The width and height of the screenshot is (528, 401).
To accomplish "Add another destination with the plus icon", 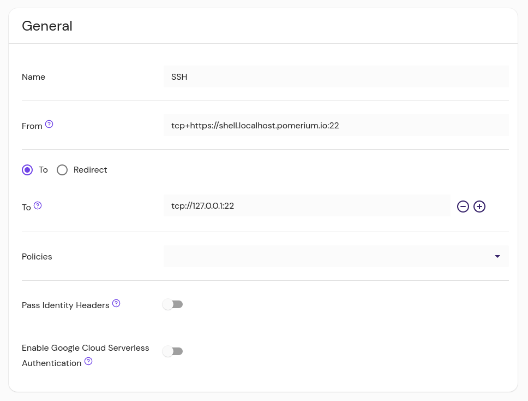I will point(479,207).
